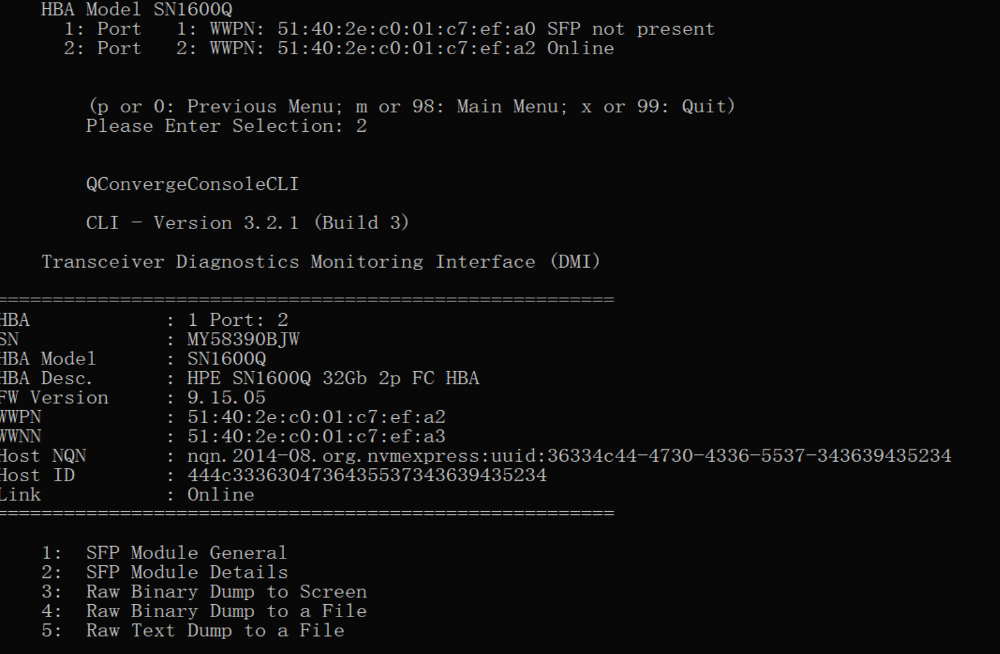This screenshot has width=1000, height=654.
Task: Click the Transceiver Diagnostics Monitoring Interface heading
Action: [x=320, y=261]
